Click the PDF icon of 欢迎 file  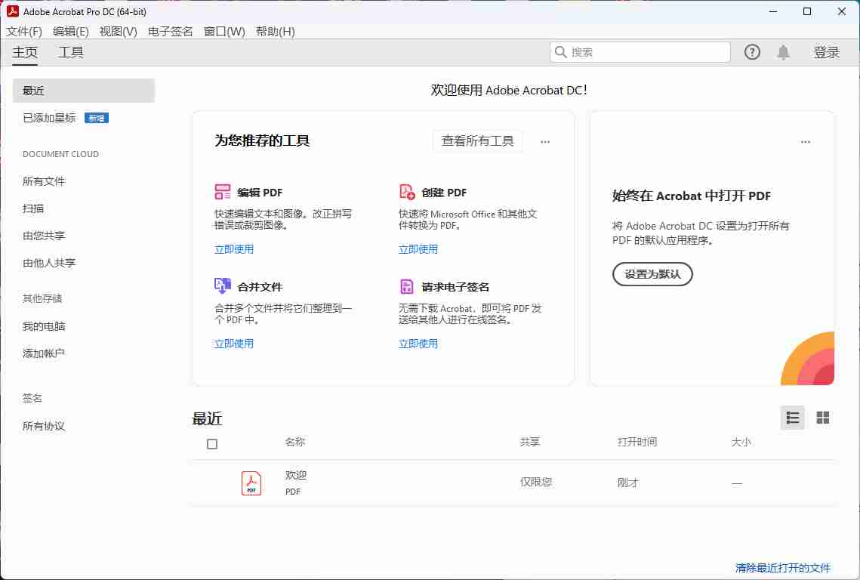pos(251,483)
